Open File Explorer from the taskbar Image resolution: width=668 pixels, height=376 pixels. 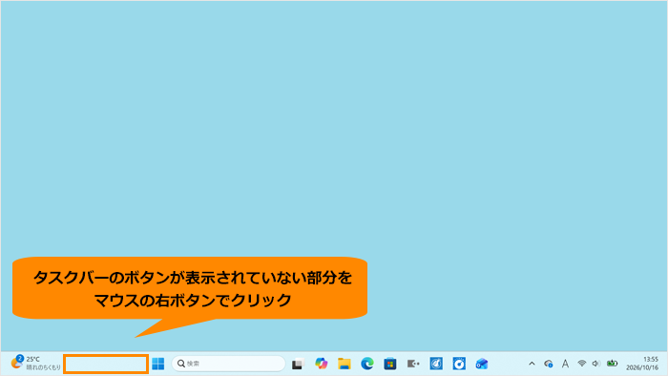tap(344, 364)
